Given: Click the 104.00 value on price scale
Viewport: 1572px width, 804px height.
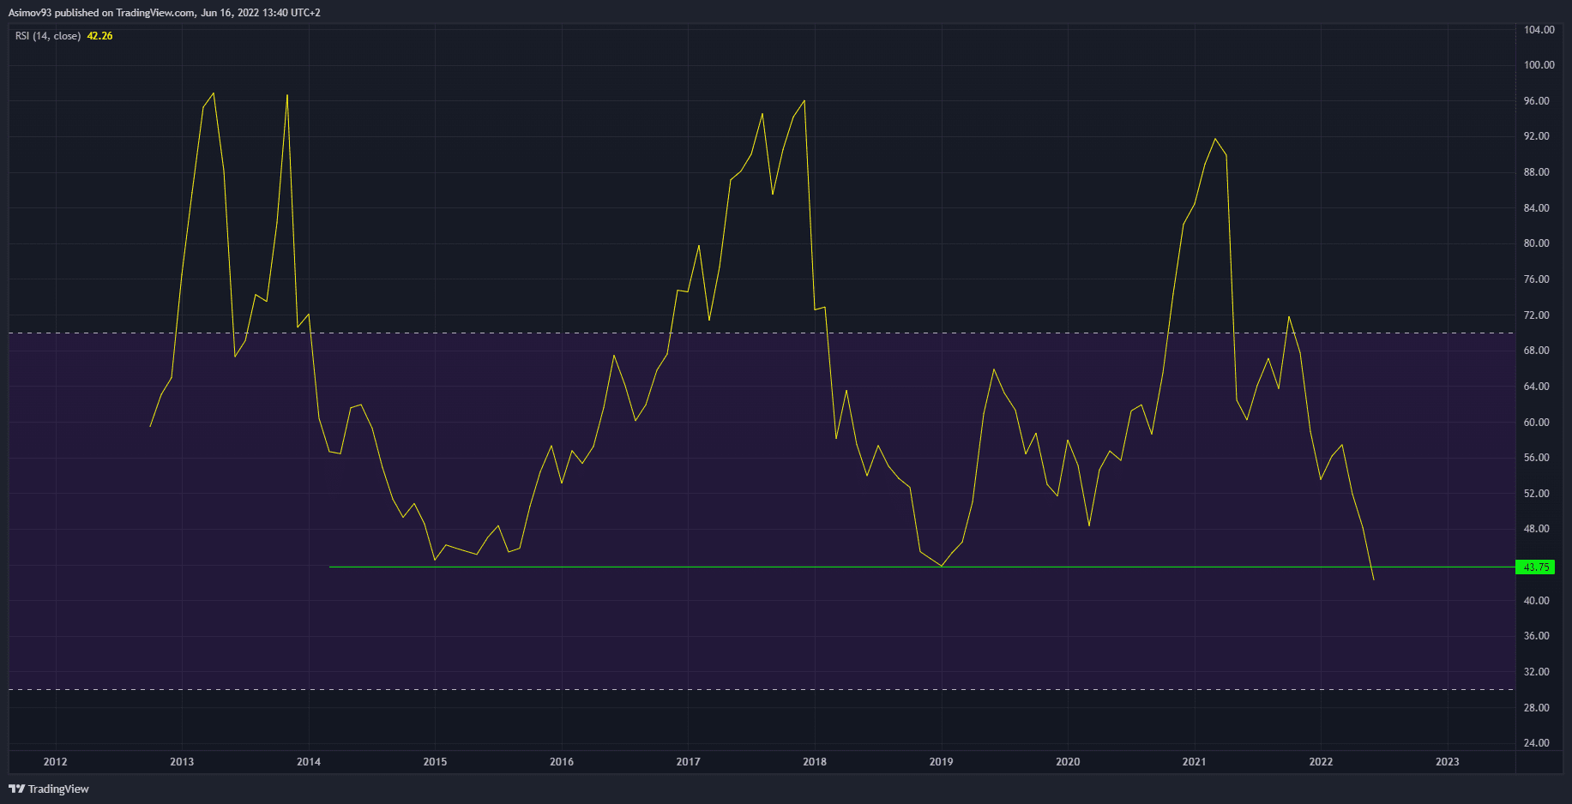Looking at the screenshot, I should coord(1539,30).
